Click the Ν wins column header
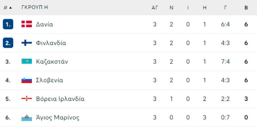257x127 pixels. [171, 8]
